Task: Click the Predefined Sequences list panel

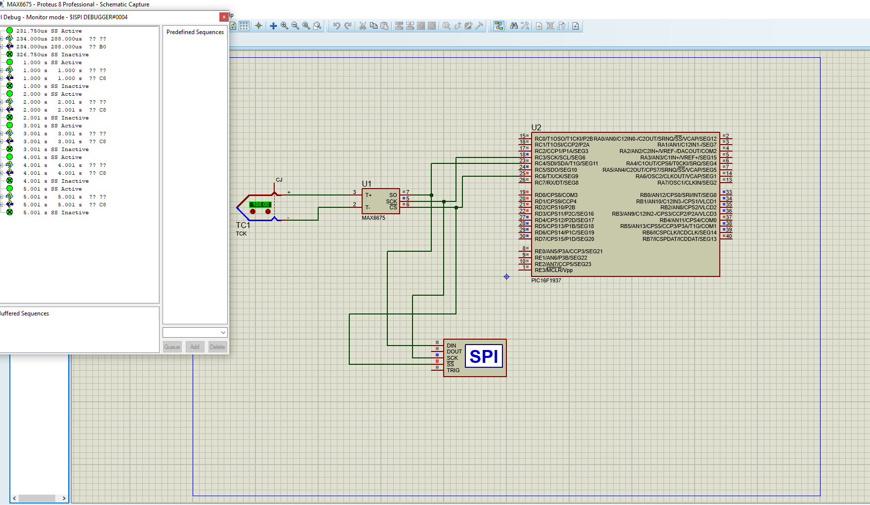Action: [x=195, y=175]
